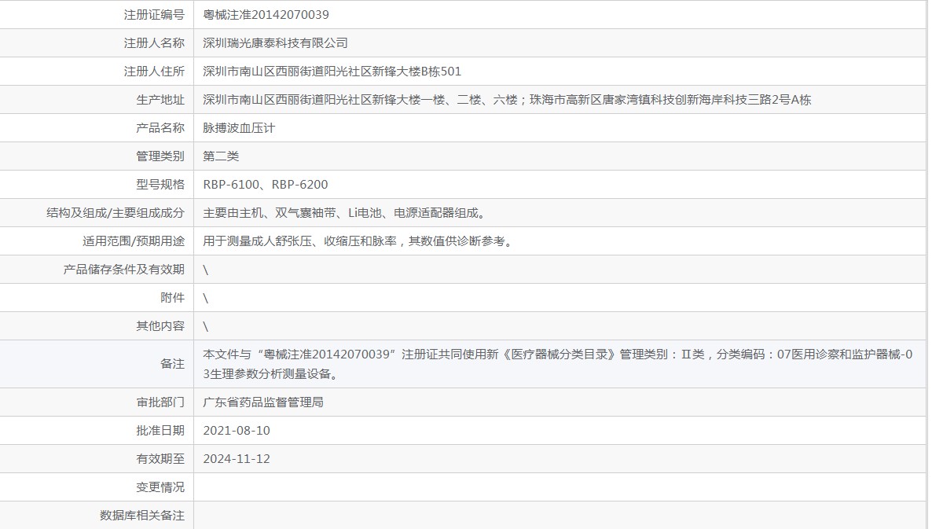
Task: Click company name 深圳瑞光康泰科技有限公司
Action: [275, 42]
